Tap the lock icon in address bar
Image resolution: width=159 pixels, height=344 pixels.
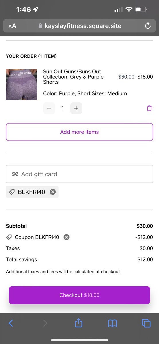click(x=40, y=26)
